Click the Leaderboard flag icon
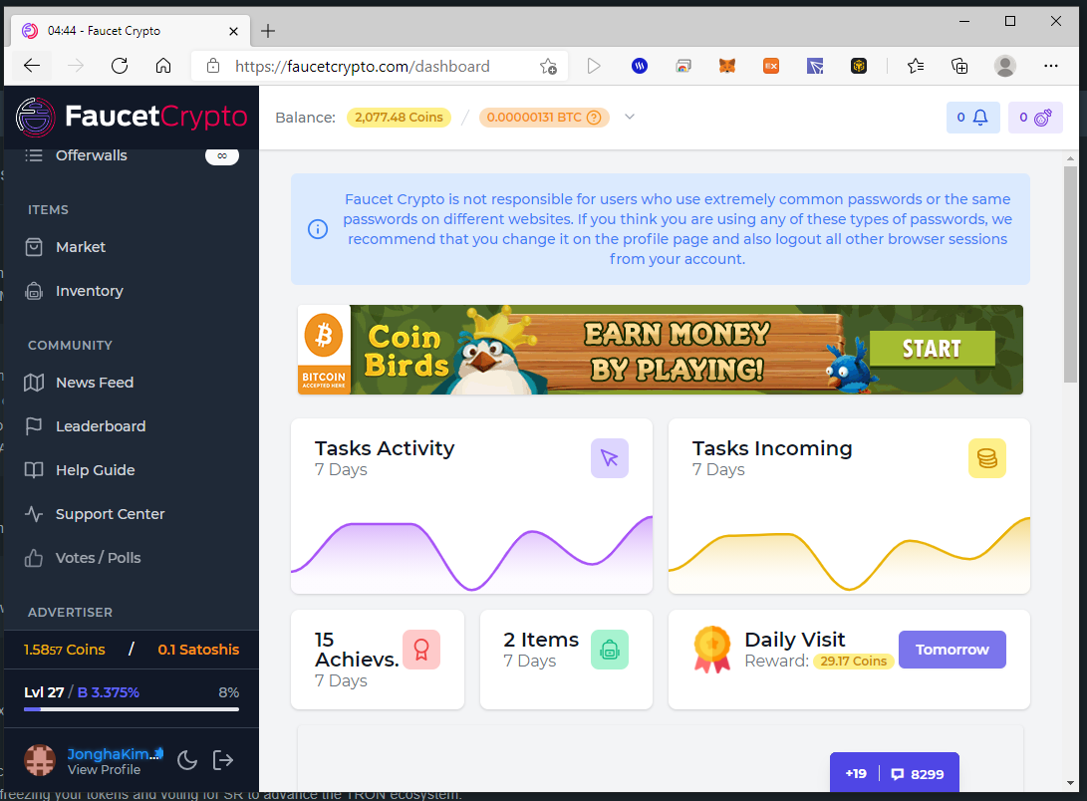The height and width of the screenshot is (801, 1087). (x=34, y=426)
